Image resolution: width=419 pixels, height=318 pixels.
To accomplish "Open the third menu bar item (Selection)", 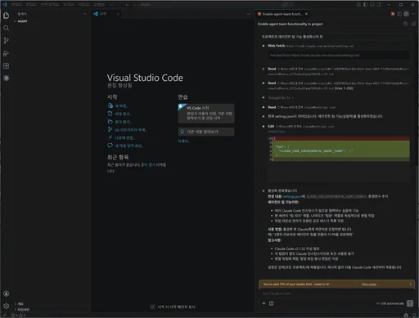I will pyautogui.click(x=50, y=5).
